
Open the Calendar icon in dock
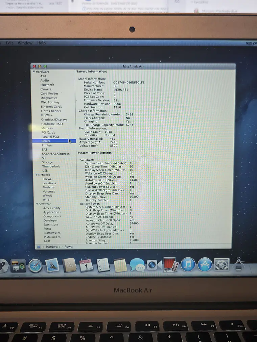pos(86,265)
